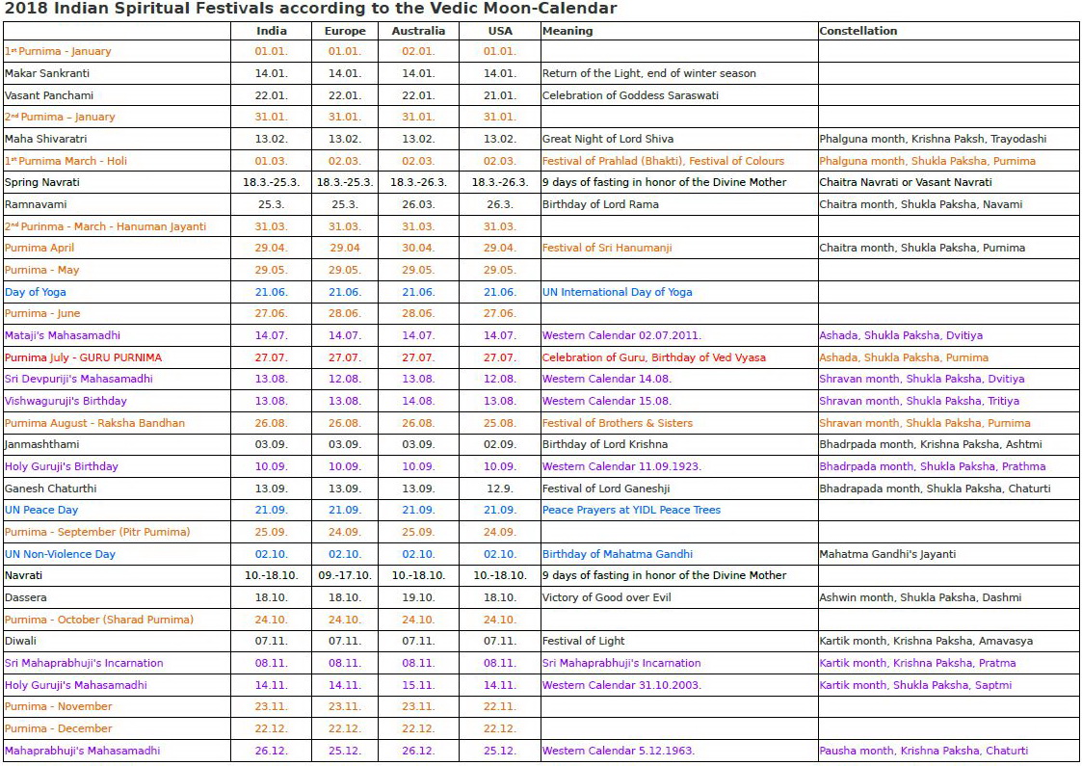Click the Constellation column header
1082x766 pixels.
pyautogui.click(x=858, y=31)
